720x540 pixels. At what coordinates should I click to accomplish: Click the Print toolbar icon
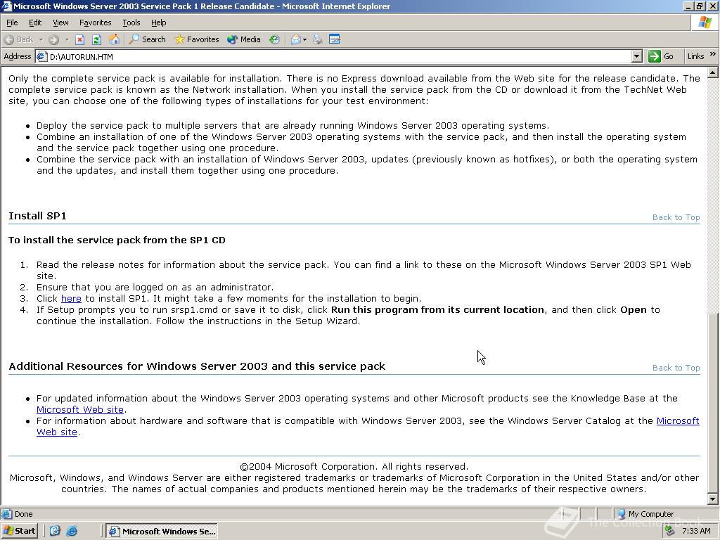317,39
